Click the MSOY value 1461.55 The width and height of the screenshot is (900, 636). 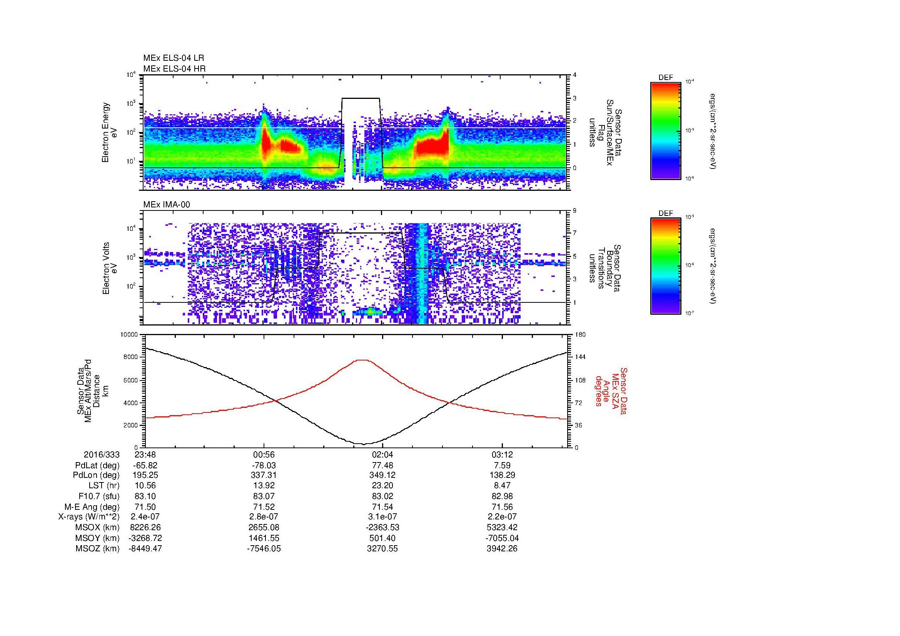click(264, 538)
